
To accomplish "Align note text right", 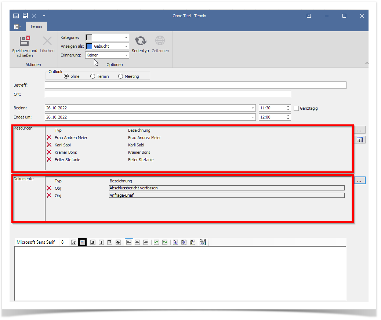I will click(146, 242).
